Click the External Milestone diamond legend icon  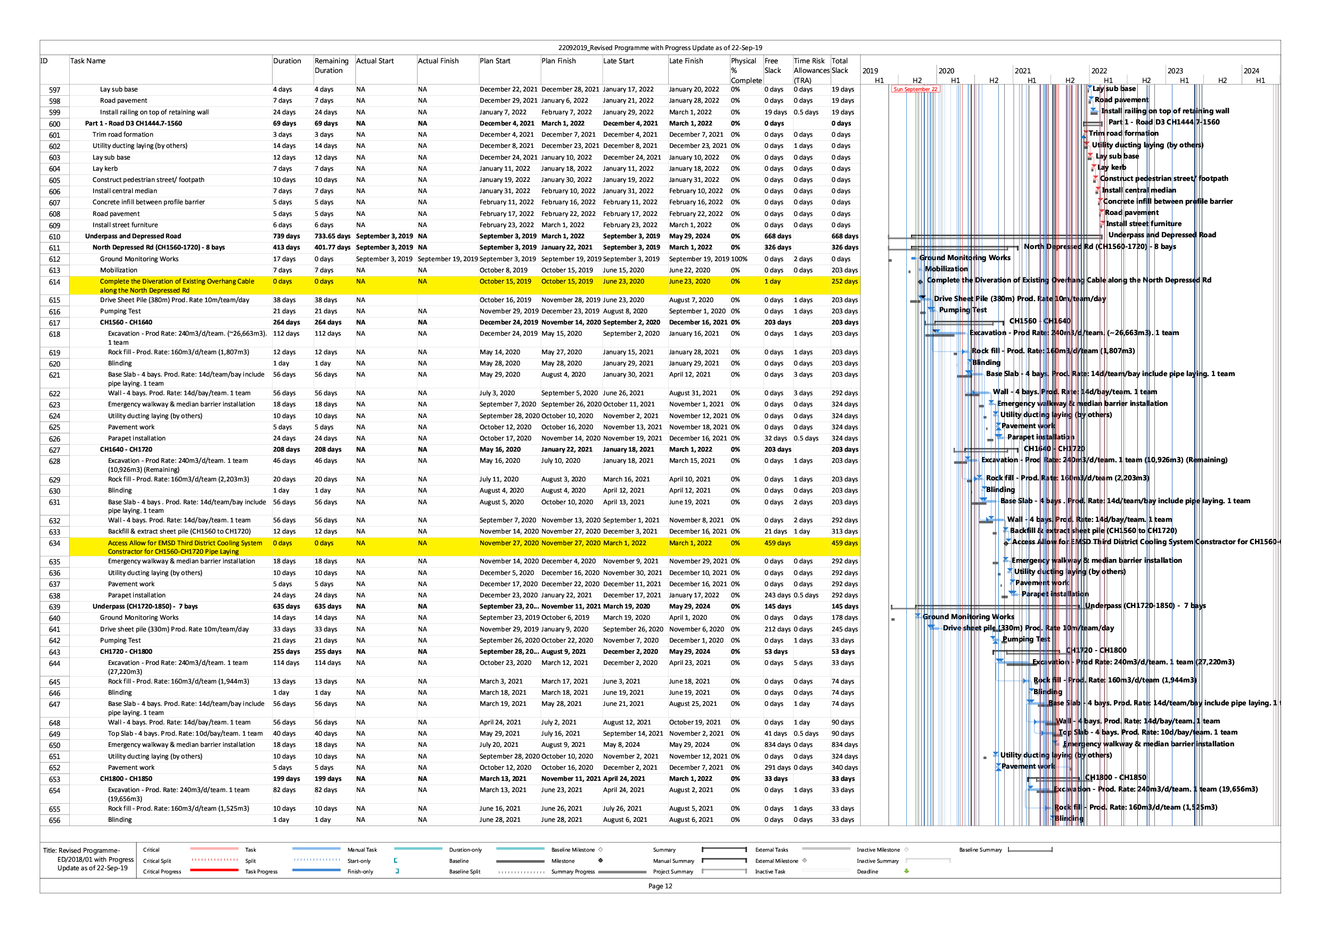click(x=805, y=861)
